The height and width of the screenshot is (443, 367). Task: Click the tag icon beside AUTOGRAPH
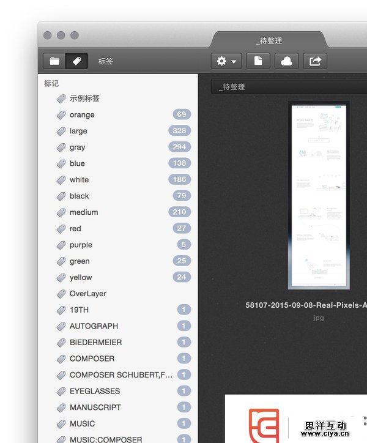pos(61,326)
